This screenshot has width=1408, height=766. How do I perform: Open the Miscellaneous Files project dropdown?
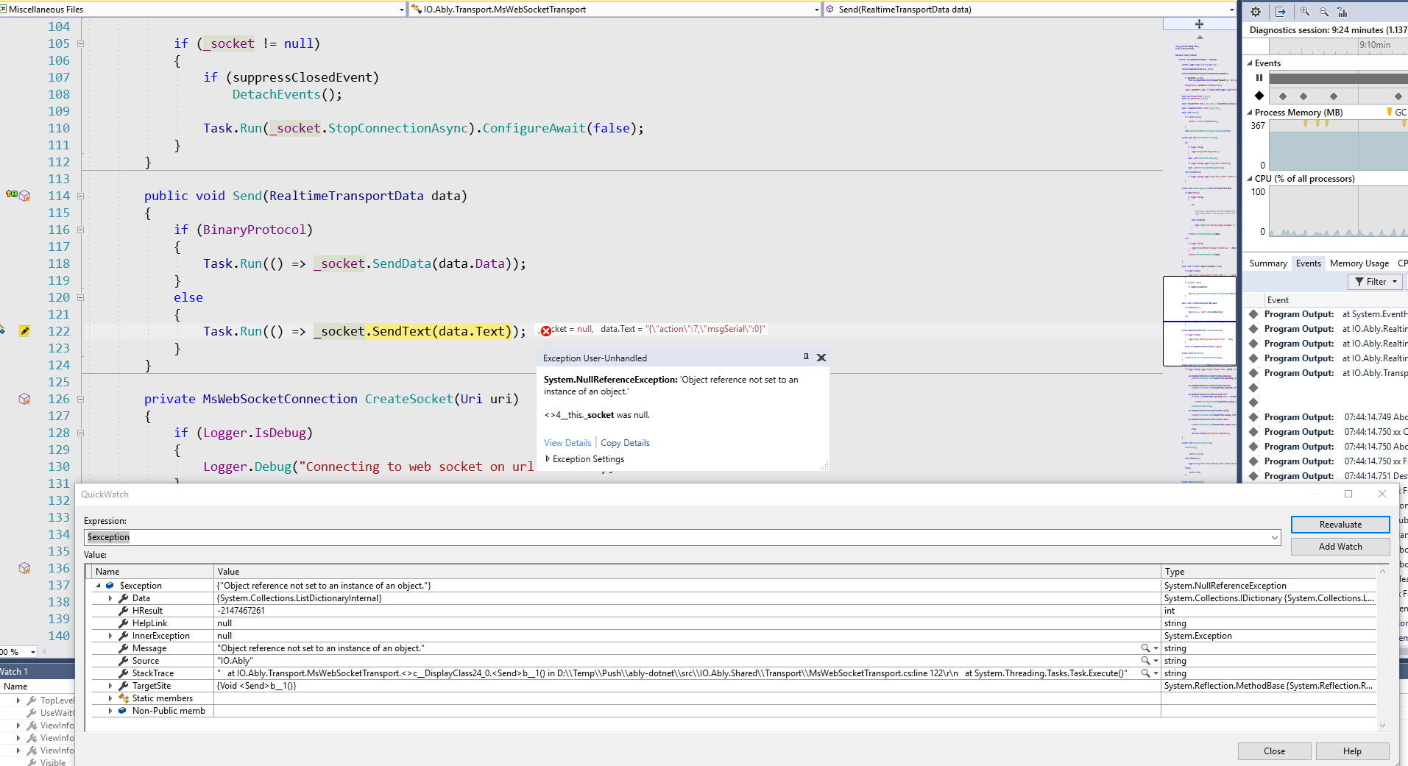point(401,10)
